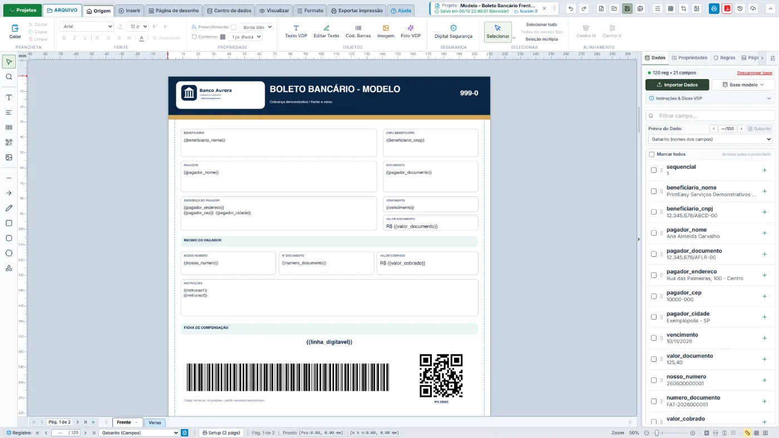Select the image tool in left sidebar

tap(9, 157)
